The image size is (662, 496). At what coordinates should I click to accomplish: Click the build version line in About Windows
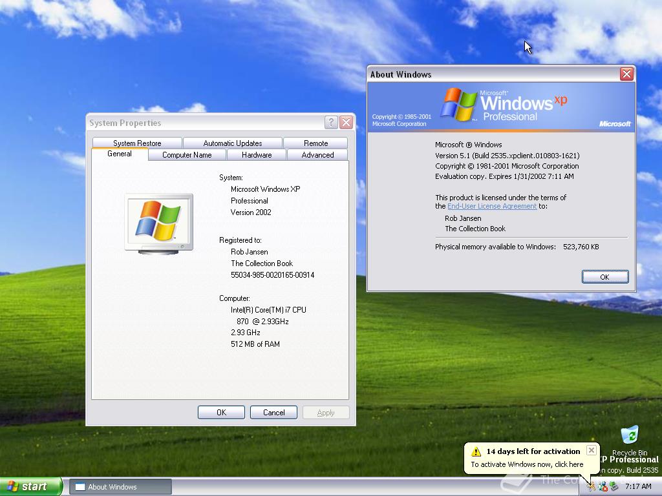click(x=507, y=156)
